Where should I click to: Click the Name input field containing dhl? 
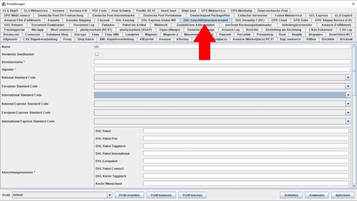tap(222, 47)
